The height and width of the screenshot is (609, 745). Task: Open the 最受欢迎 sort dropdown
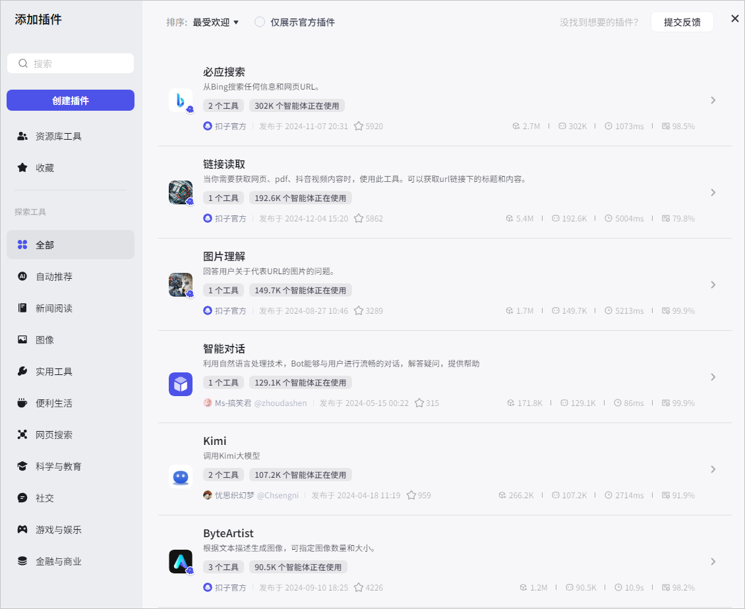(215, 22)
